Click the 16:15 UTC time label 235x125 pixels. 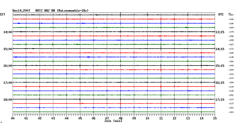(220, 83)
